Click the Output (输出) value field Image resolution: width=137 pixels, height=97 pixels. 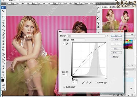(x=65, y=75)
